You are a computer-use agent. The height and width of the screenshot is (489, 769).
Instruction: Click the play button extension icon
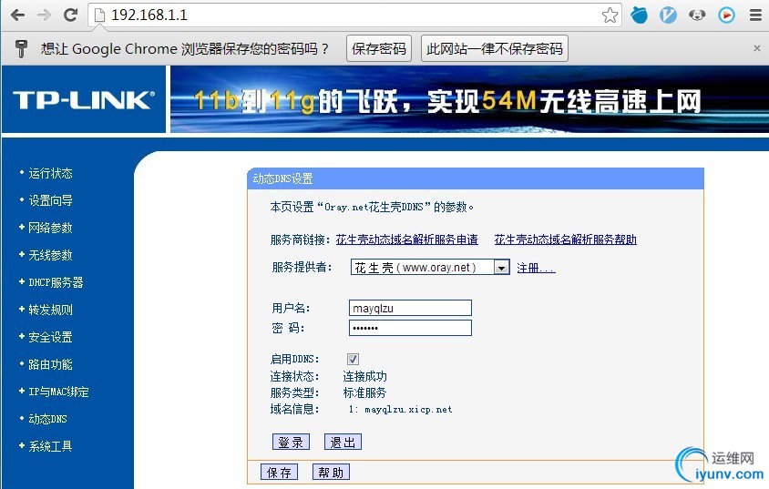(726, 15)
